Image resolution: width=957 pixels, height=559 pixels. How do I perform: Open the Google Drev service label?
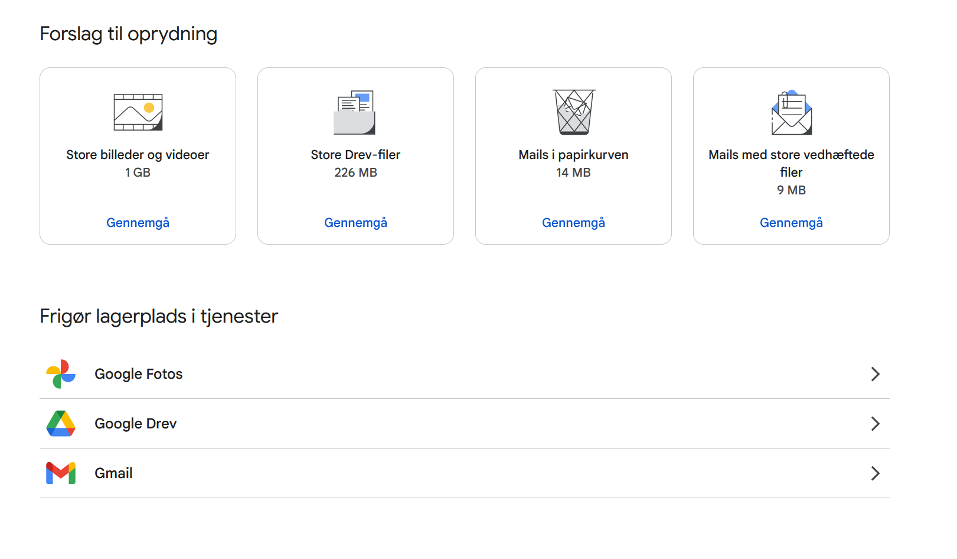pos(136,424)
